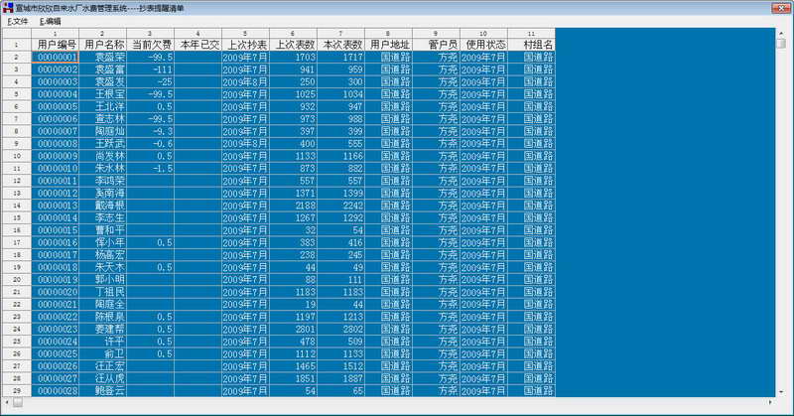Click 方尧 manager cell in row 00000002
This screenshot has height=416, width=794.
click(436, 69)
